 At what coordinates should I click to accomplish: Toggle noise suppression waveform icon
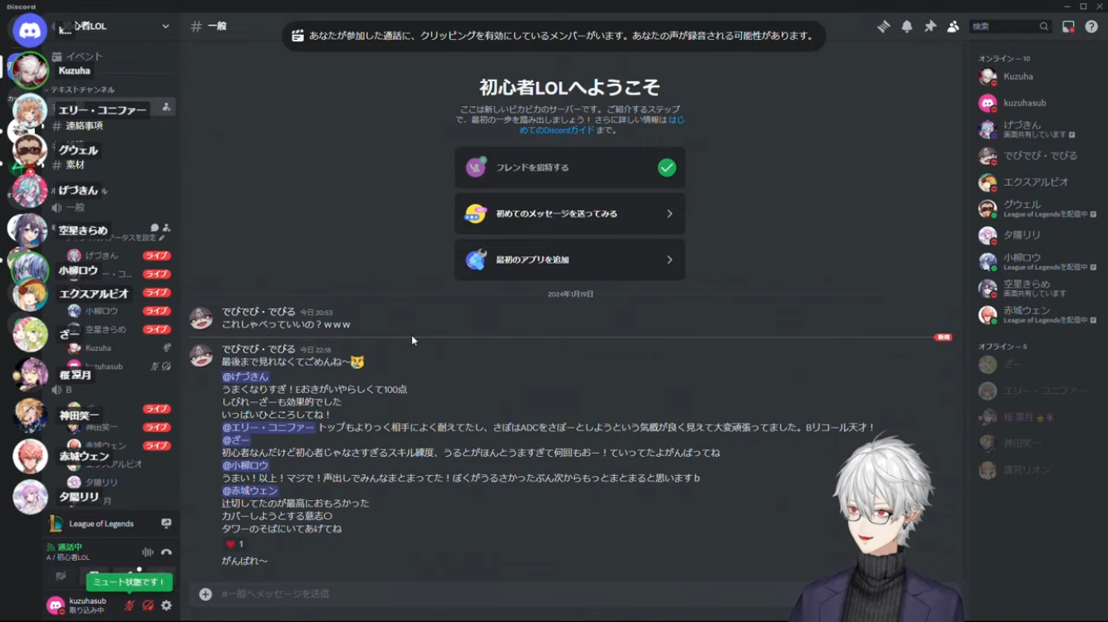[147, 552]
